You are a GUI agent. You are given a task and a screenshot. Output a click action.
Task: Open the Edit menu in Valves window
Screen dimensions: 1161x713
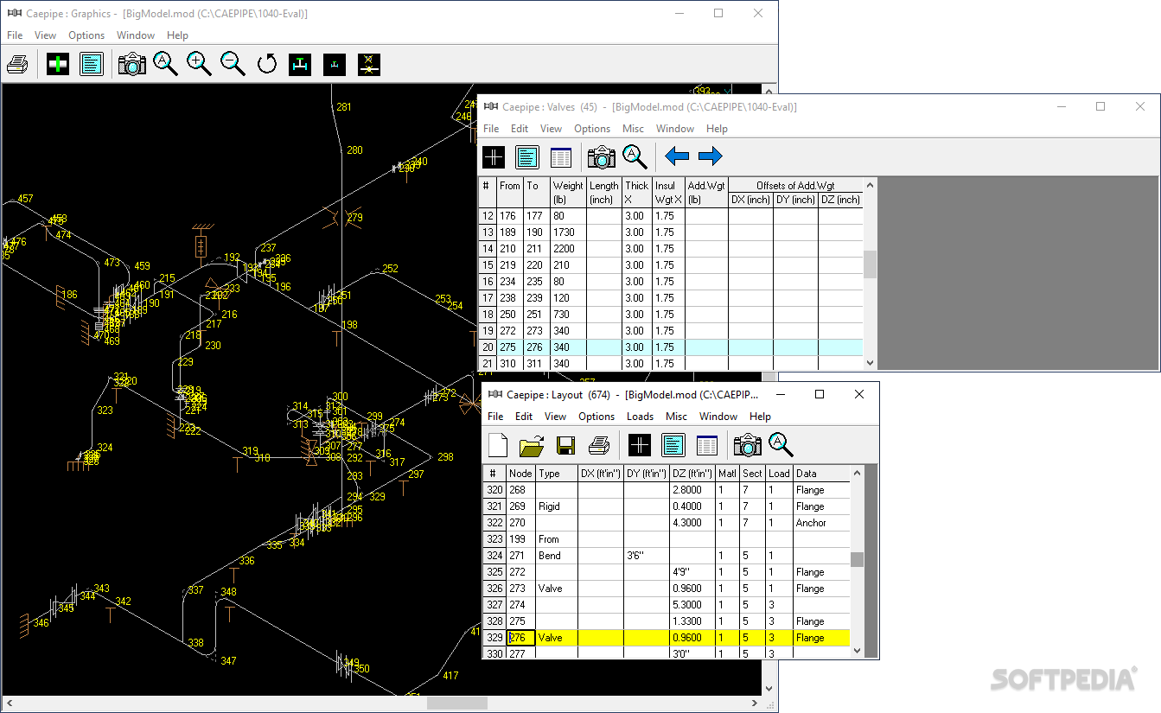[520, 129]
